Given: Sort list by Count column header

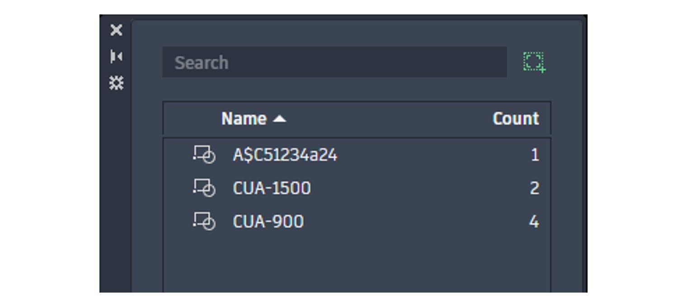Looking at the screenshot, I should pyautogui.click(x=516, y=119).
